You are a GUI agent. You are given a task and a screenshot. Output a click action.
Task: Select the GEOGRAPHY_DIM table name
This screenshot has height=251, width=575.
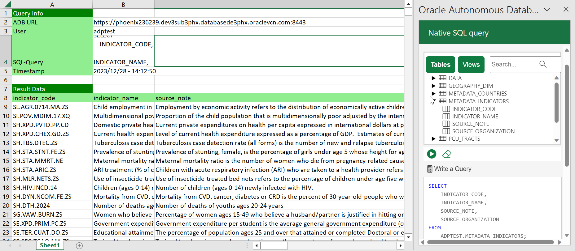pos(471,86)
